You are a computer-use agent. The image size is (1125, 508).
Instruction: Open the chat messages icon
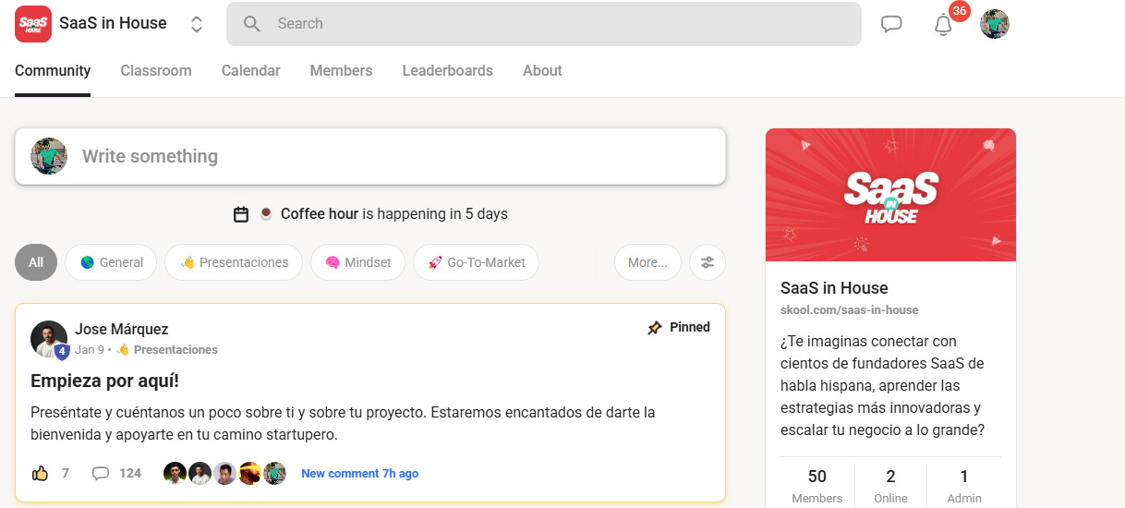coord(891,24)
